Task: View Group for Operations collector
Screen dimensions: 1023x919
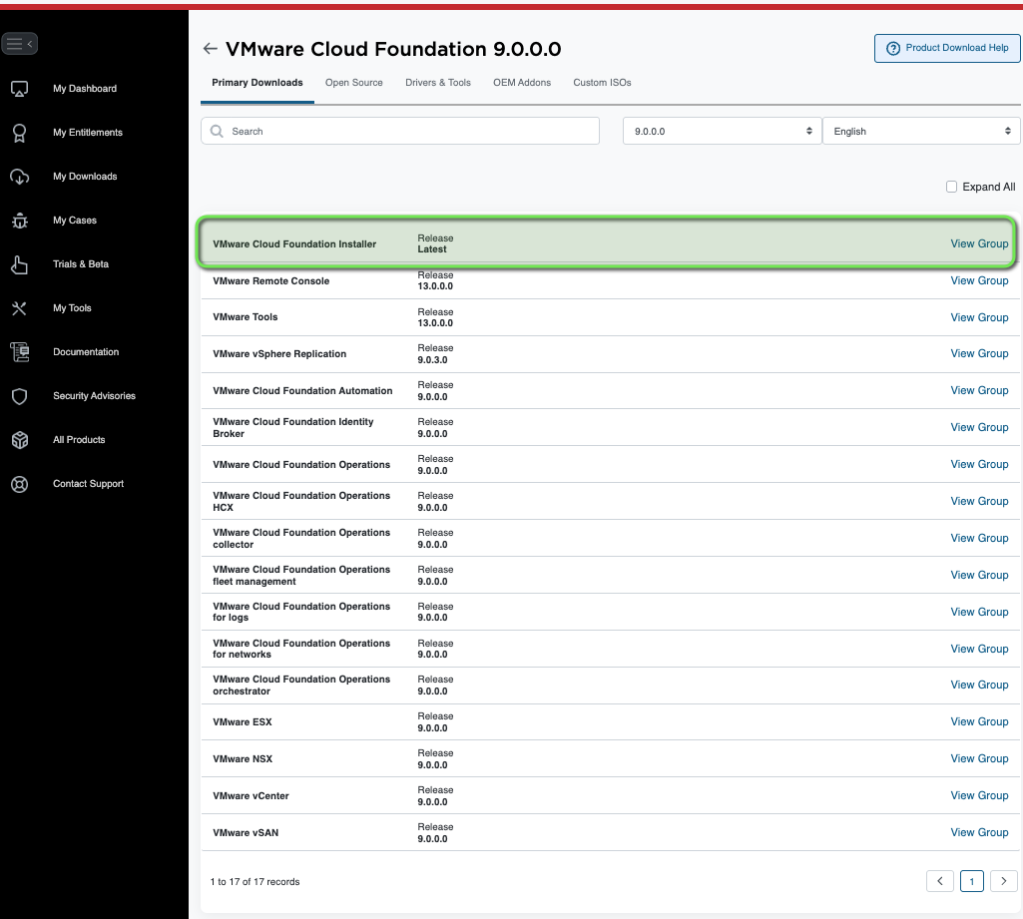Action: pyautogui.click(x=979, y=538)
